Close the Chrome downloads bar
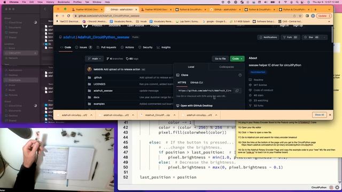This screenshot has height=192, width=342. (x=330, y=115)
